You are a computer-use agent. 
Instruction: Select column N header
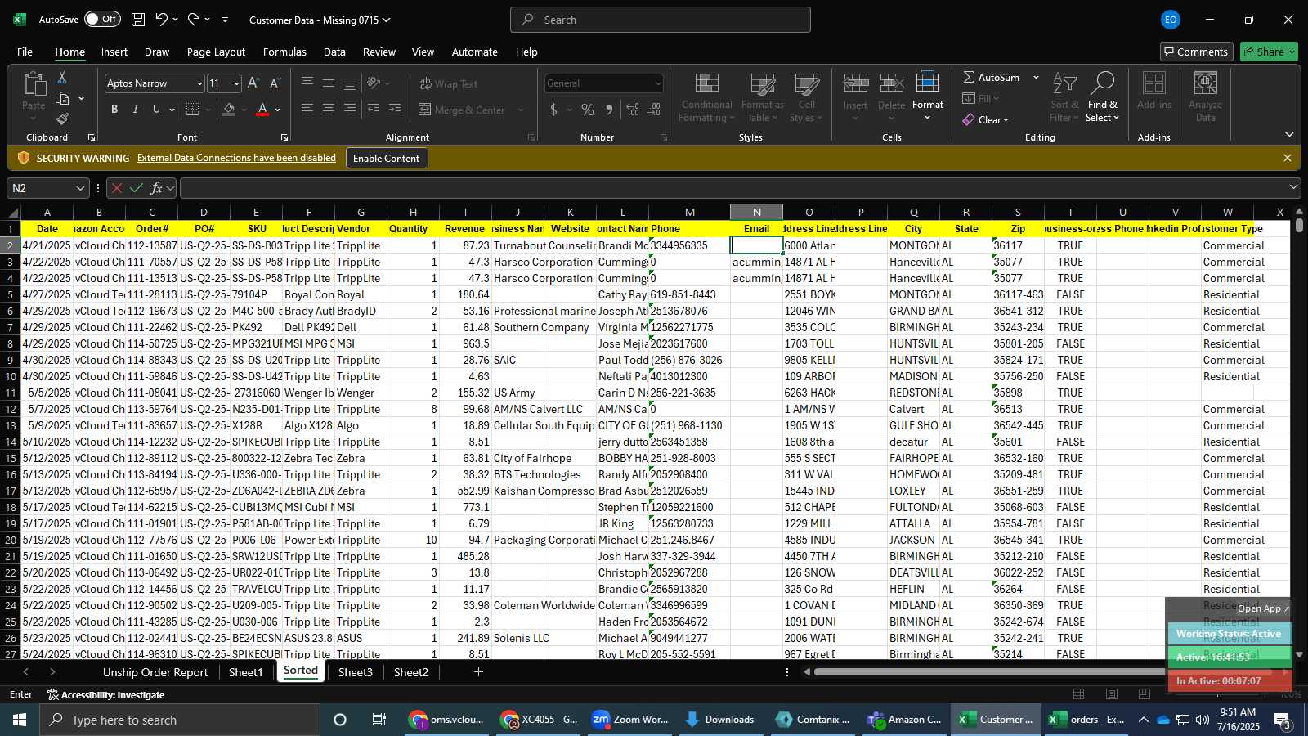756,212
